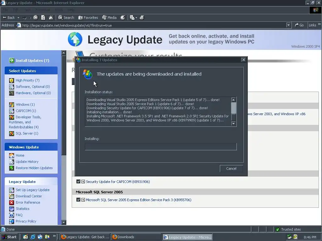Click the address bar URL field

pos(153,25)
